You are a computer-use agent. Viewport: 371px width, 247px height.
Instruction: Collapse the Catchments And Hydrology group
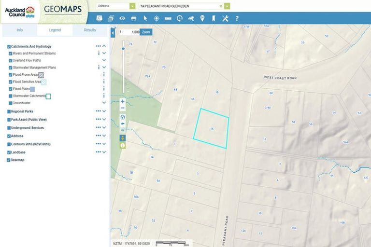[104, 46]
